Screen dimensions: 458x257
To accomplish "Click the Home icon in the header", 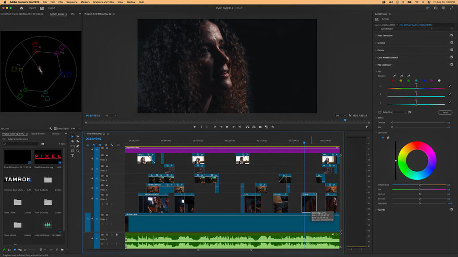I will point(21,8).
